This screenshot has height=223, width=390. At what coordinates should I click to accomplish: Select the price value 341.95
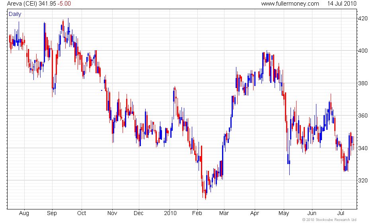47,4
